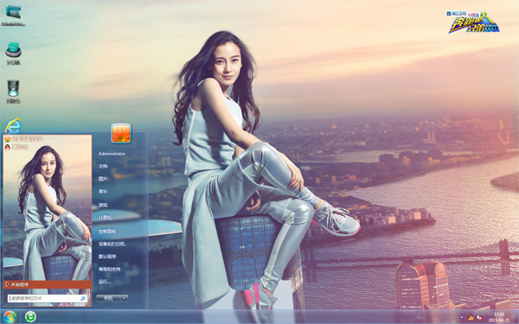Click the Administrator user link
Image resolution: width=519 pixels, height=324 pixels.
point(112,154)
